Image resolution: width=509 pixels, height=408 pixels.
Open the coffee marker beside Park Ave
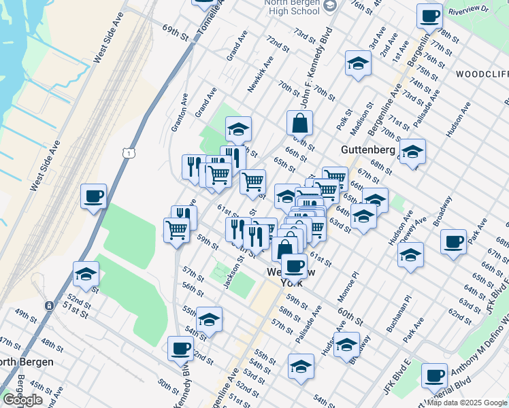[453, 243]
